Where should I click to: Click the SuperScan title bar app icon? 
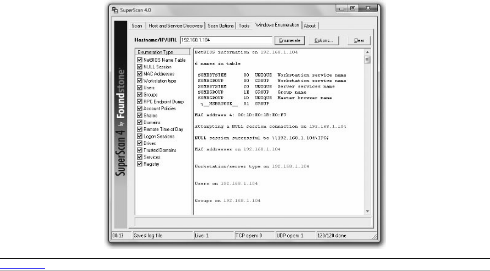(114, 9)
